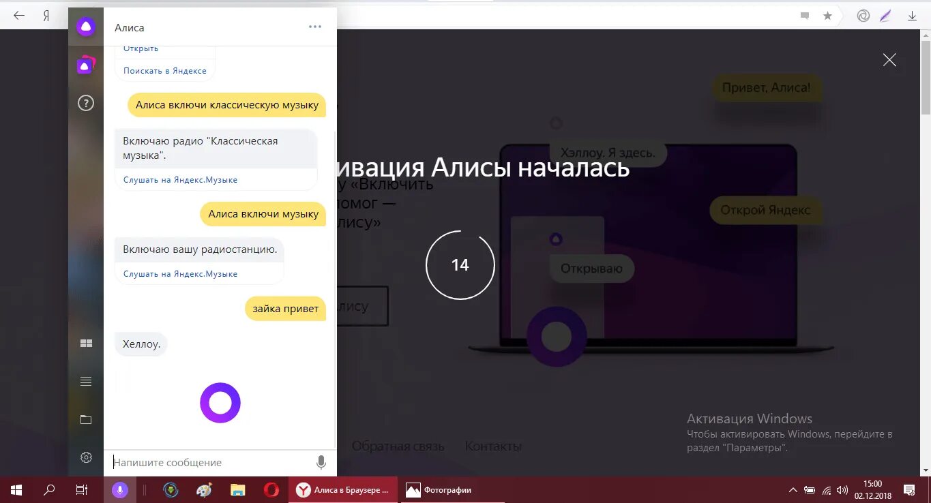
Task: Open the battery/power tray icon
Action: 810,489
